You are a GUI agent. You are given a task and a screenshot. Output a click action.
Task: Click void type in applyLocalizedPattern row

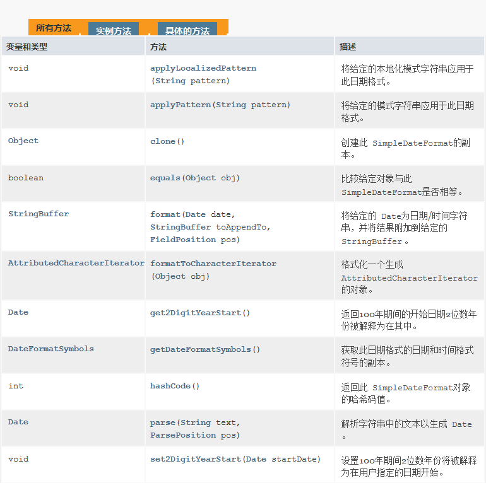point(18,68)
